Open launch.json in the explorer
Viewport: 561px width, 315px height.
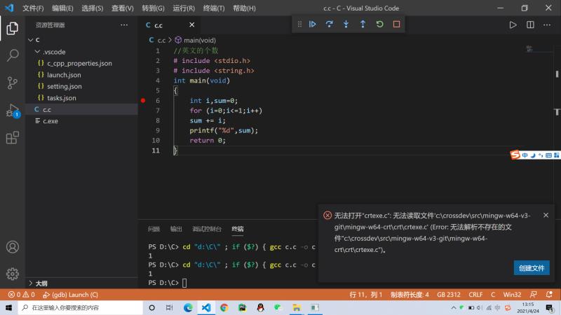(64, 75)
